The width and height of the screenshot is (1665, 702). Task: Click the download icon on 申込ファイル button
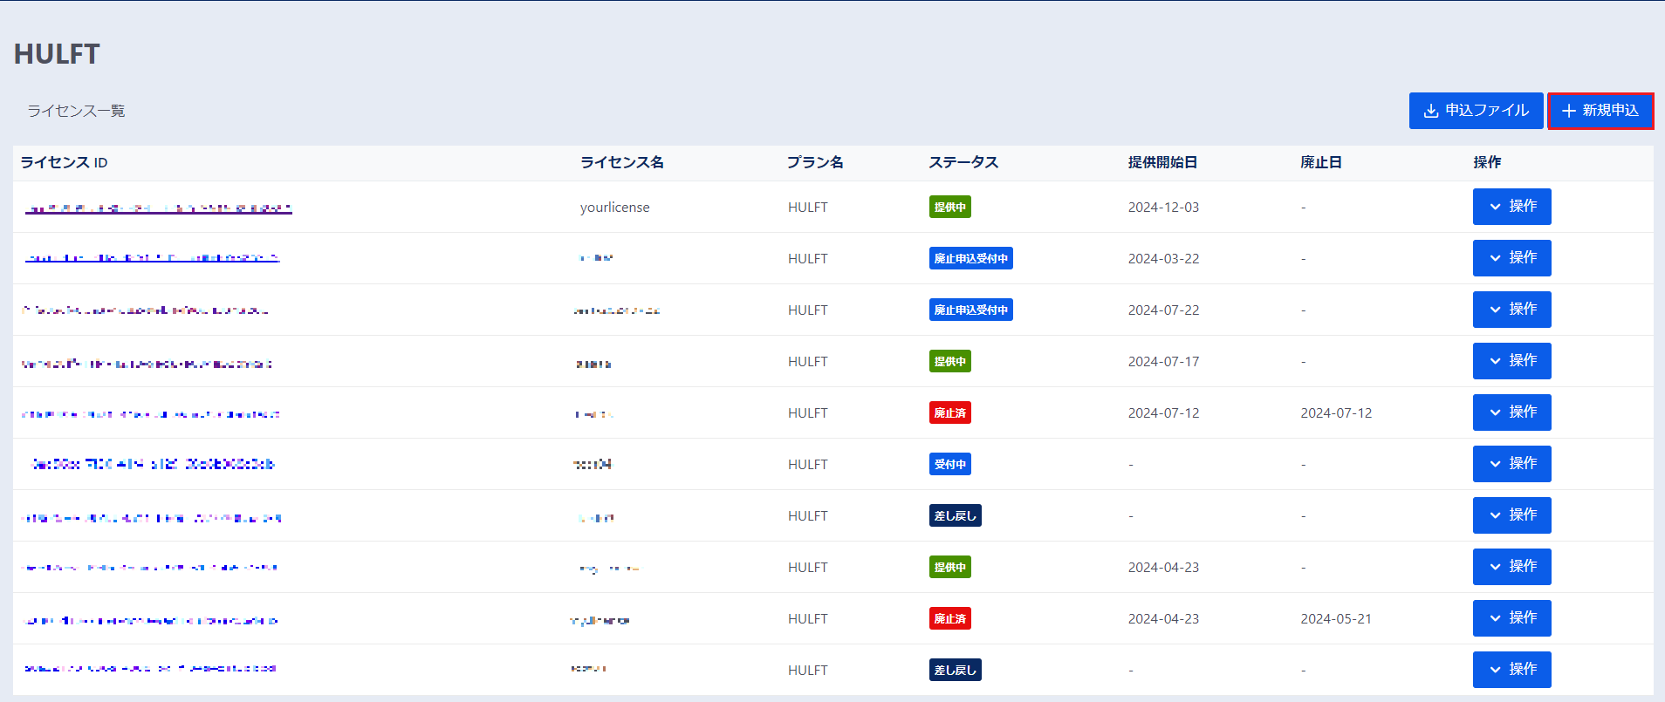point(1431,111)
